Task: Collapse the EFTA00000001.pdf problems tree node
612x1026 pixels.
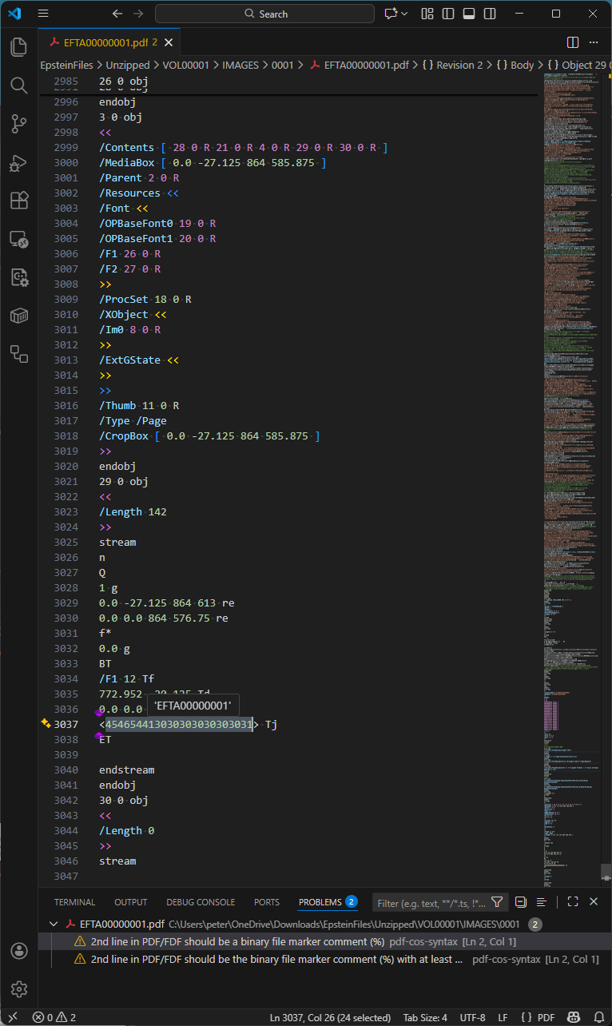Action: point(54,924)
